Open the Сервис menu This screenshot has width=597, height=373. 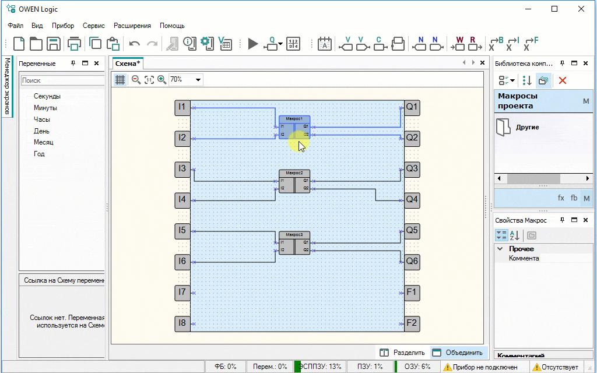tap(93, 26)
